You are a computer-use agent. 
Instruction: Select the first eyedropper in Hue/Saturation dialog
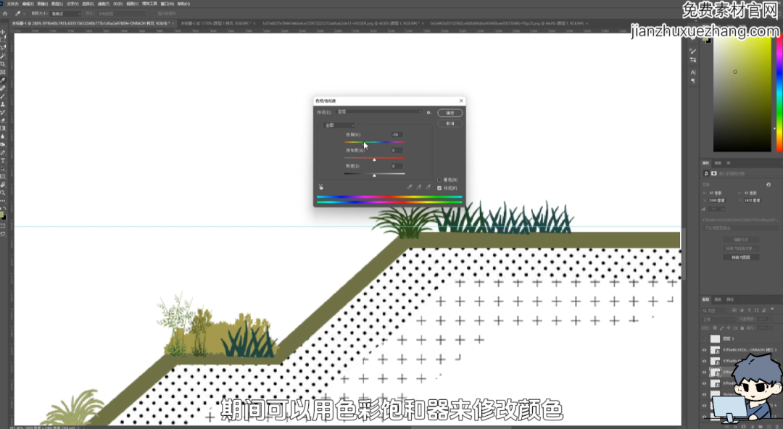click(x=410, y=187)
